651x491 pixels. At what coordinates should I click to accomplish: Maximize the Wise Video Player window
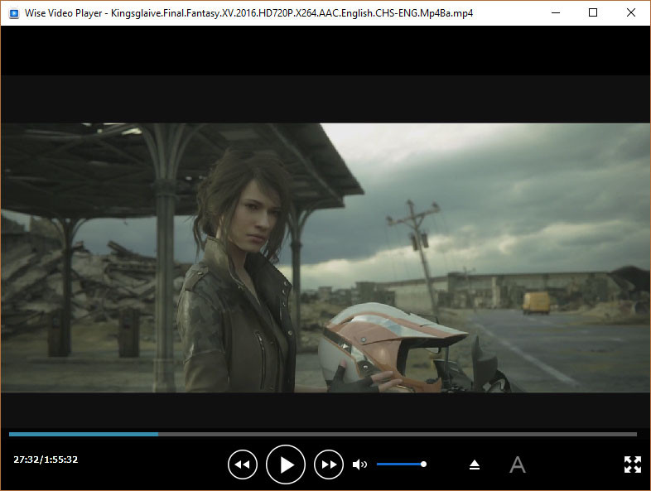point(593,13)
